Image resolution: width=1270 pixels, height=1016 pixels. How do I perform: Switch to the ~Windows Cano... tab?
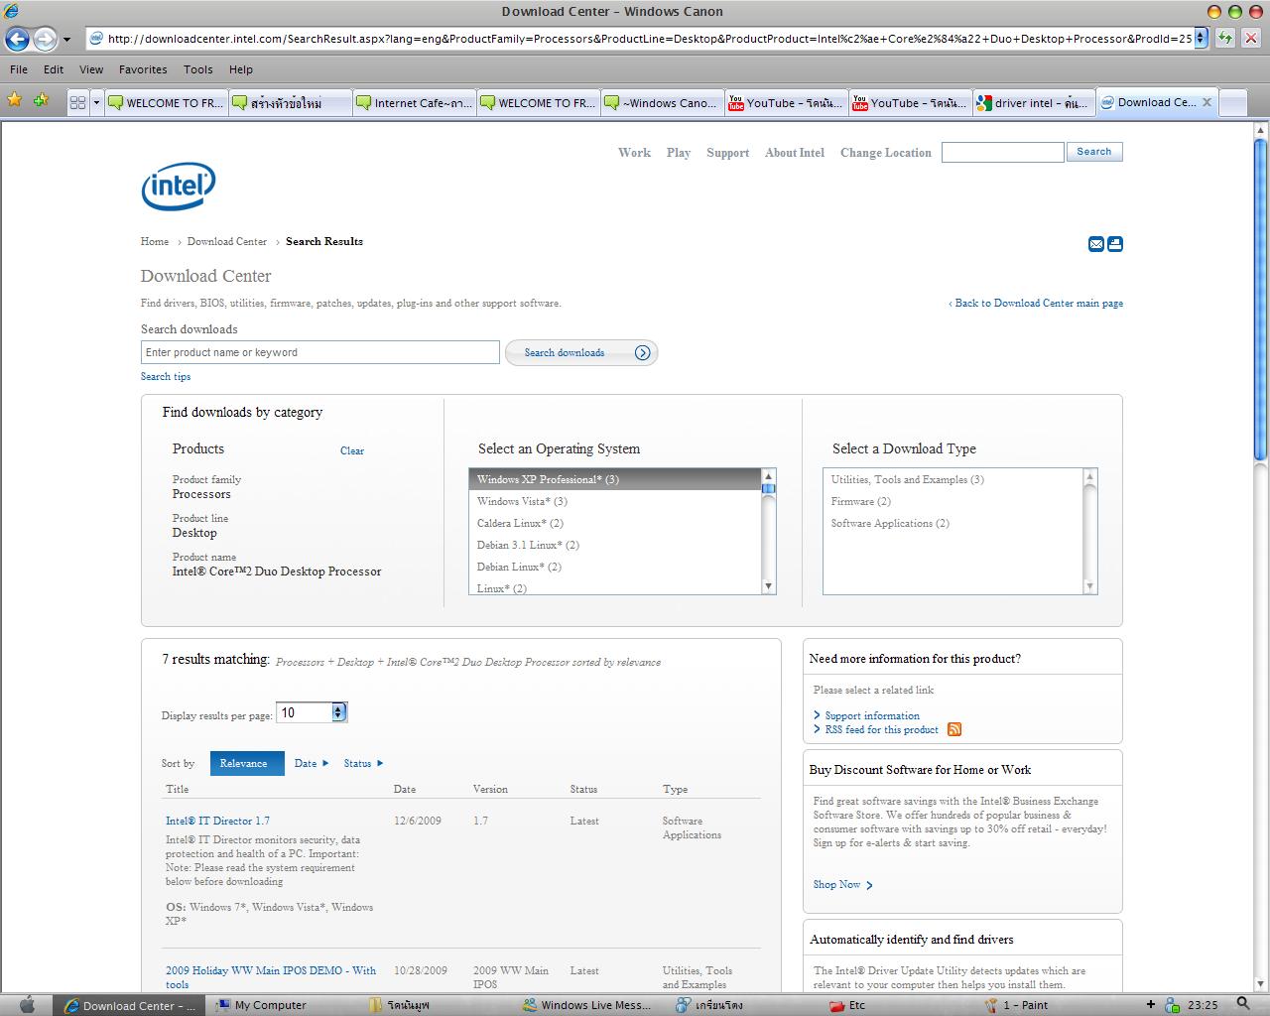[662, 102]
